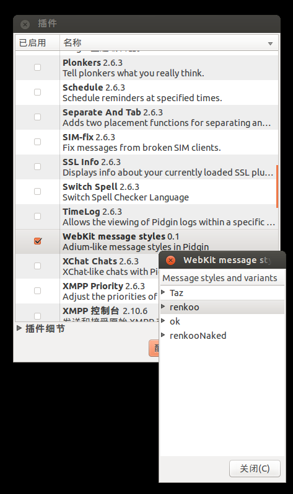Tick the SSL Info plugin checkbox
This screenshot has width=293, height=494.
click(x=37, y=167)
